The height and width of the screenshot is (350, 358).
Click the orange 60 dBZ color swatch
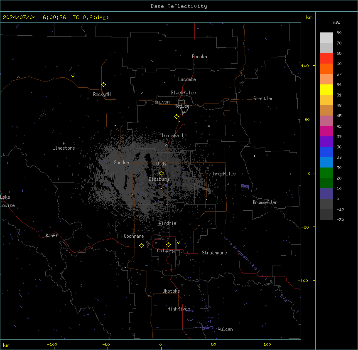click(326, 69)
